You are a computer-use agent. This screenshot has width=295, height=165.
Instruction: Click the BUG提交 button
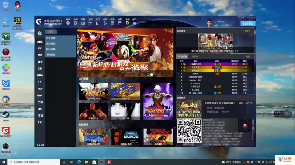pos(248,23)
